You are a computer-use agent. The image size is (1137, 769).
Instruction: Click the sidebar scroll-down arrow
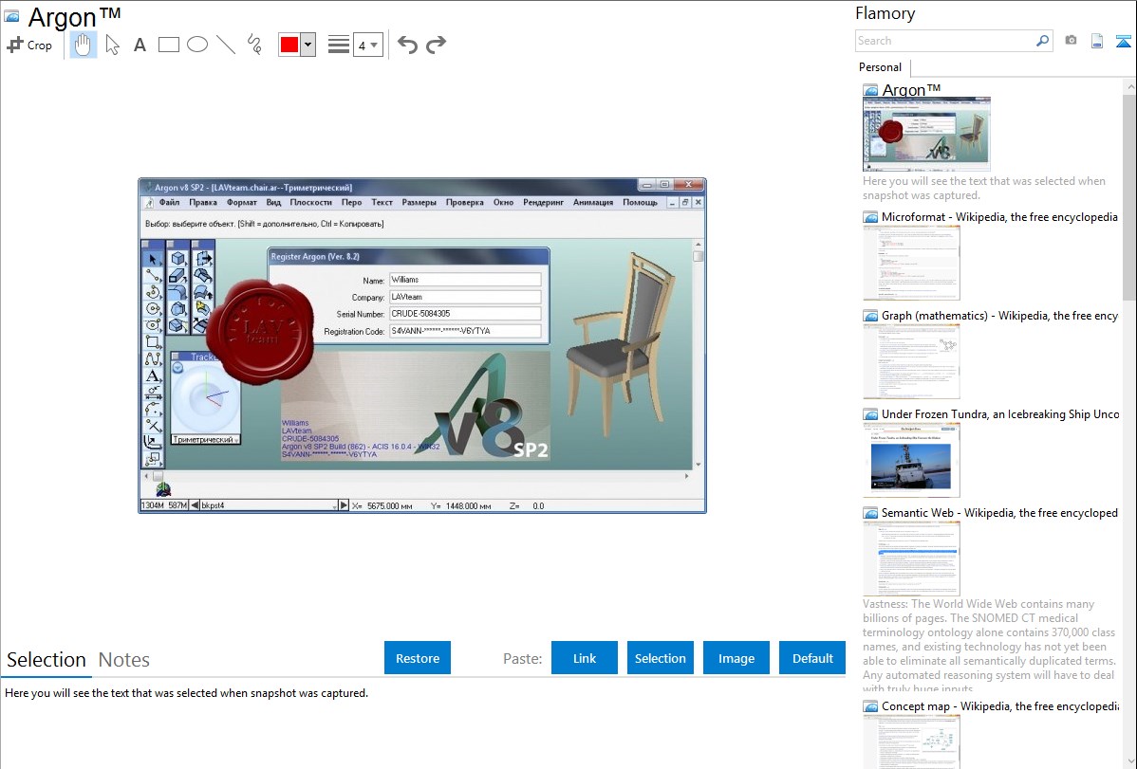1129,761
